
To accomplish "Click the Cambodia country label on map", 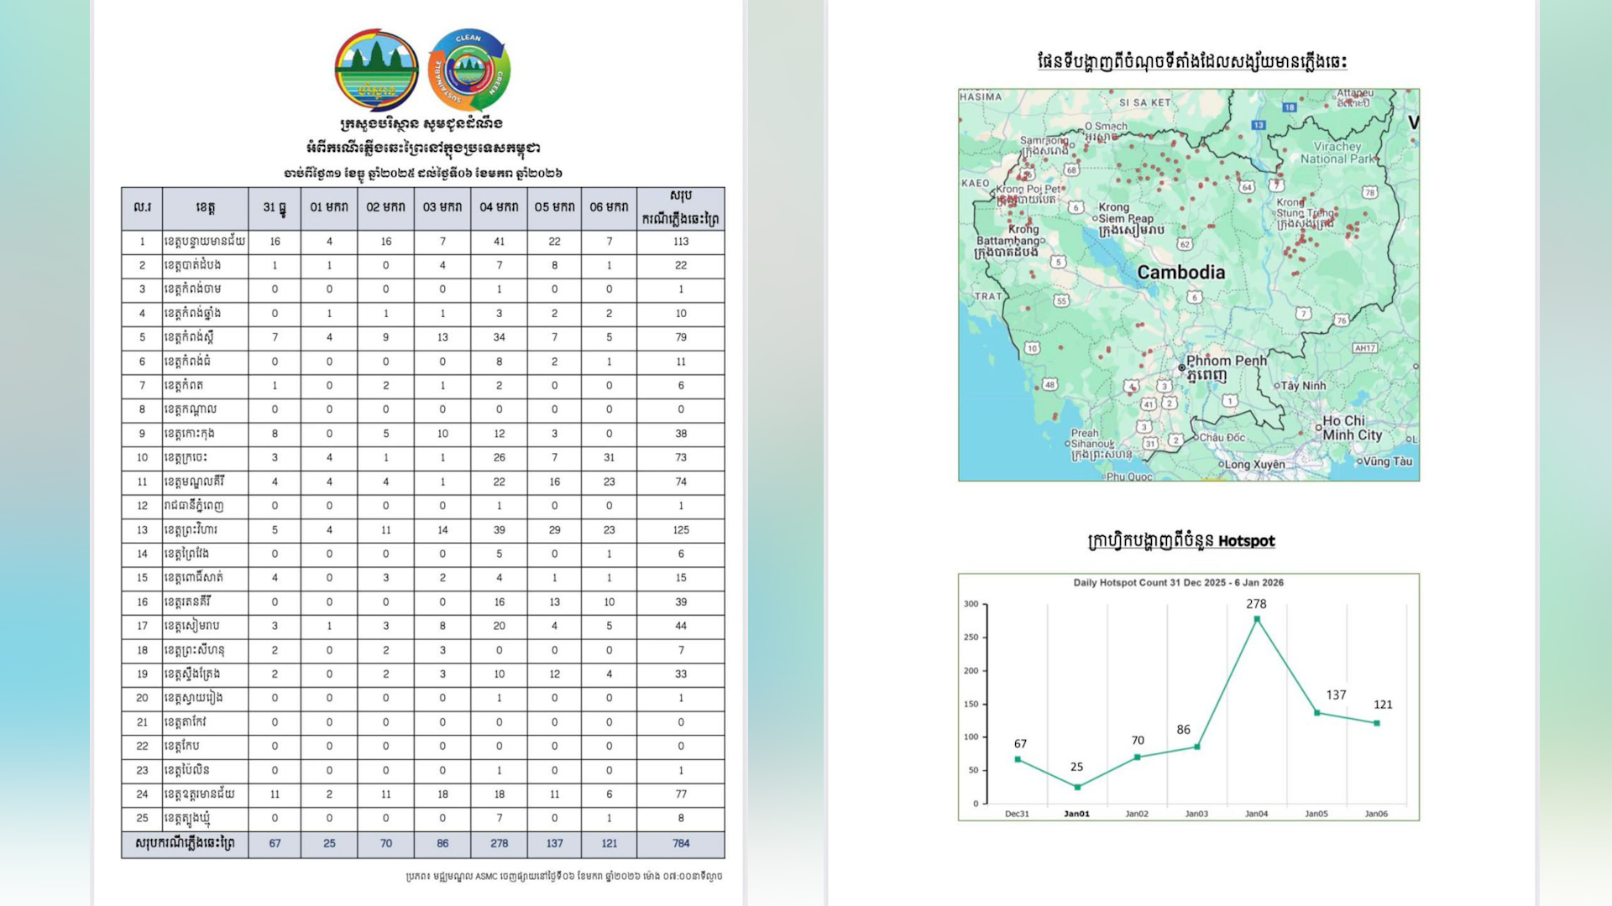I will 1180,273.
